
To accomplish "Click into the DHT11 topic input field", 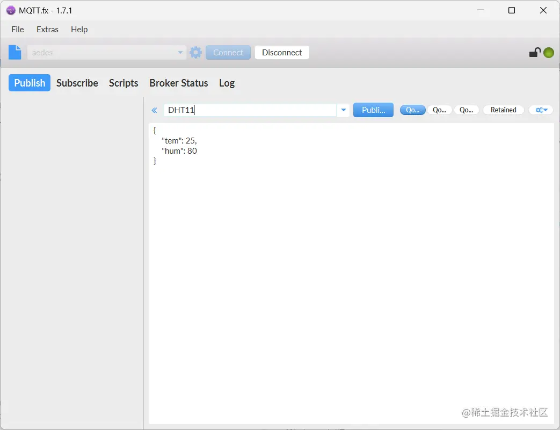I will [250, 110].
